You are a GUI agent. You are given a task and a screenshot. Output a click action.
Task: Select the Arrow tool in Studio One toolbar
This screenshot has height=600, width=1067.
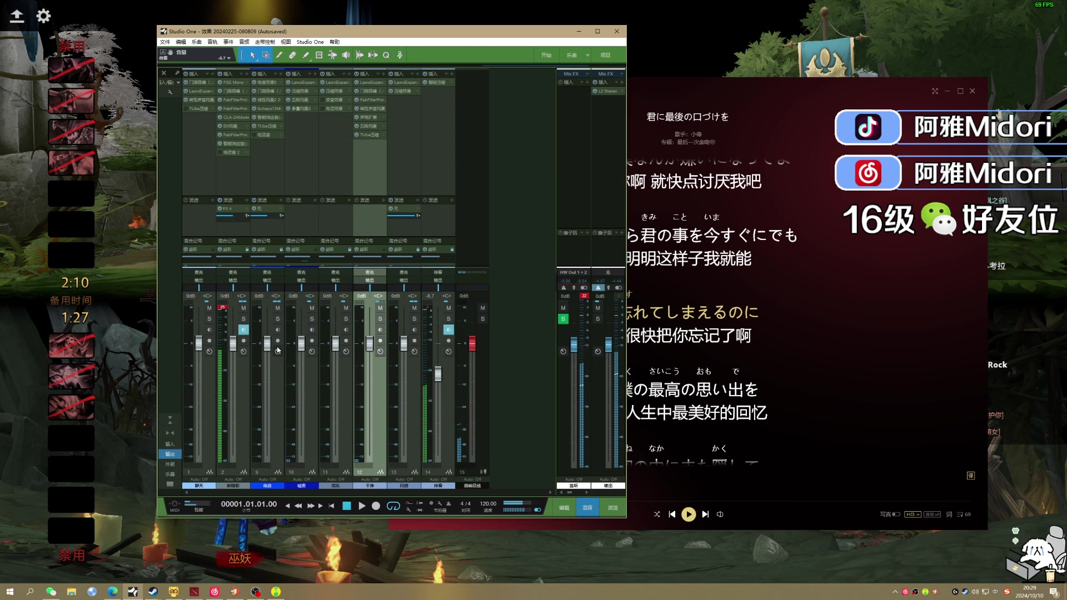tap(252, 55)
